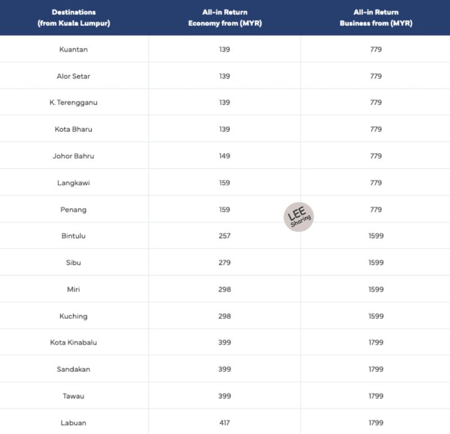Click the Kuantan destination cell
The image size is (450, 434).
(x=74, y=49)
